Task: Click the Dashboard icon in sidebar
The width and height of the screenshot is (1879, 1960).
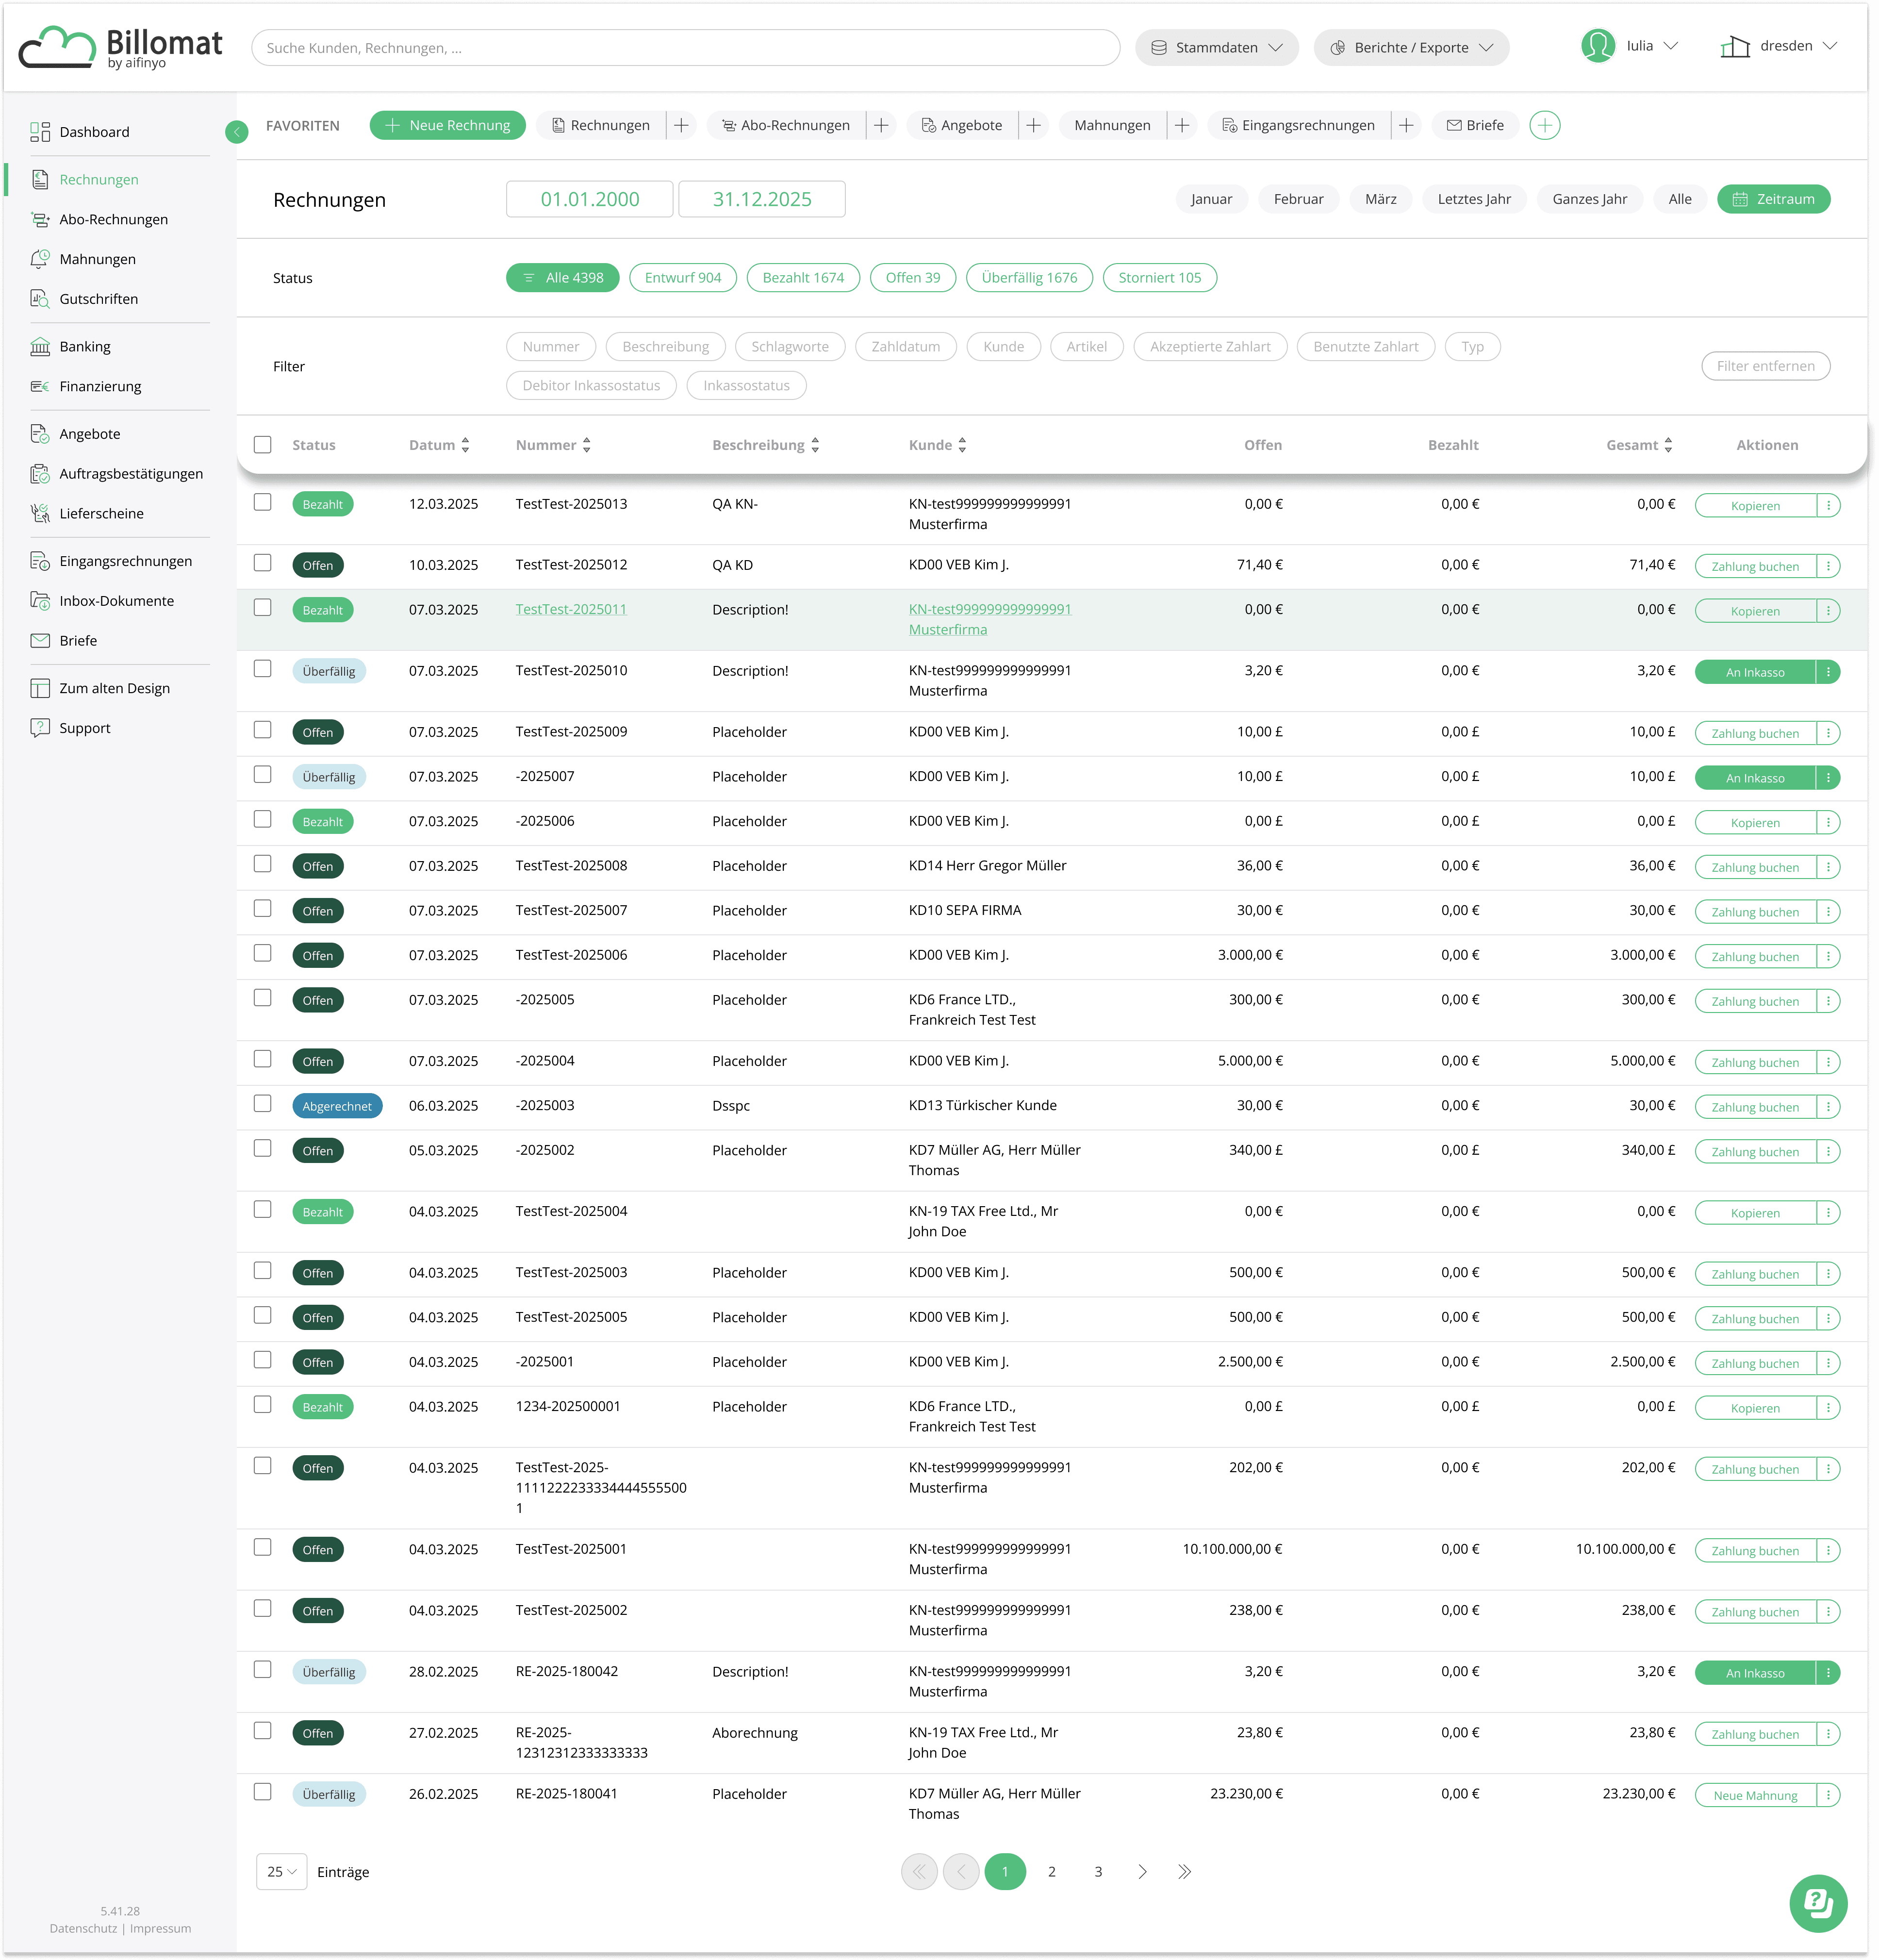Action: [x=40, y=132]
